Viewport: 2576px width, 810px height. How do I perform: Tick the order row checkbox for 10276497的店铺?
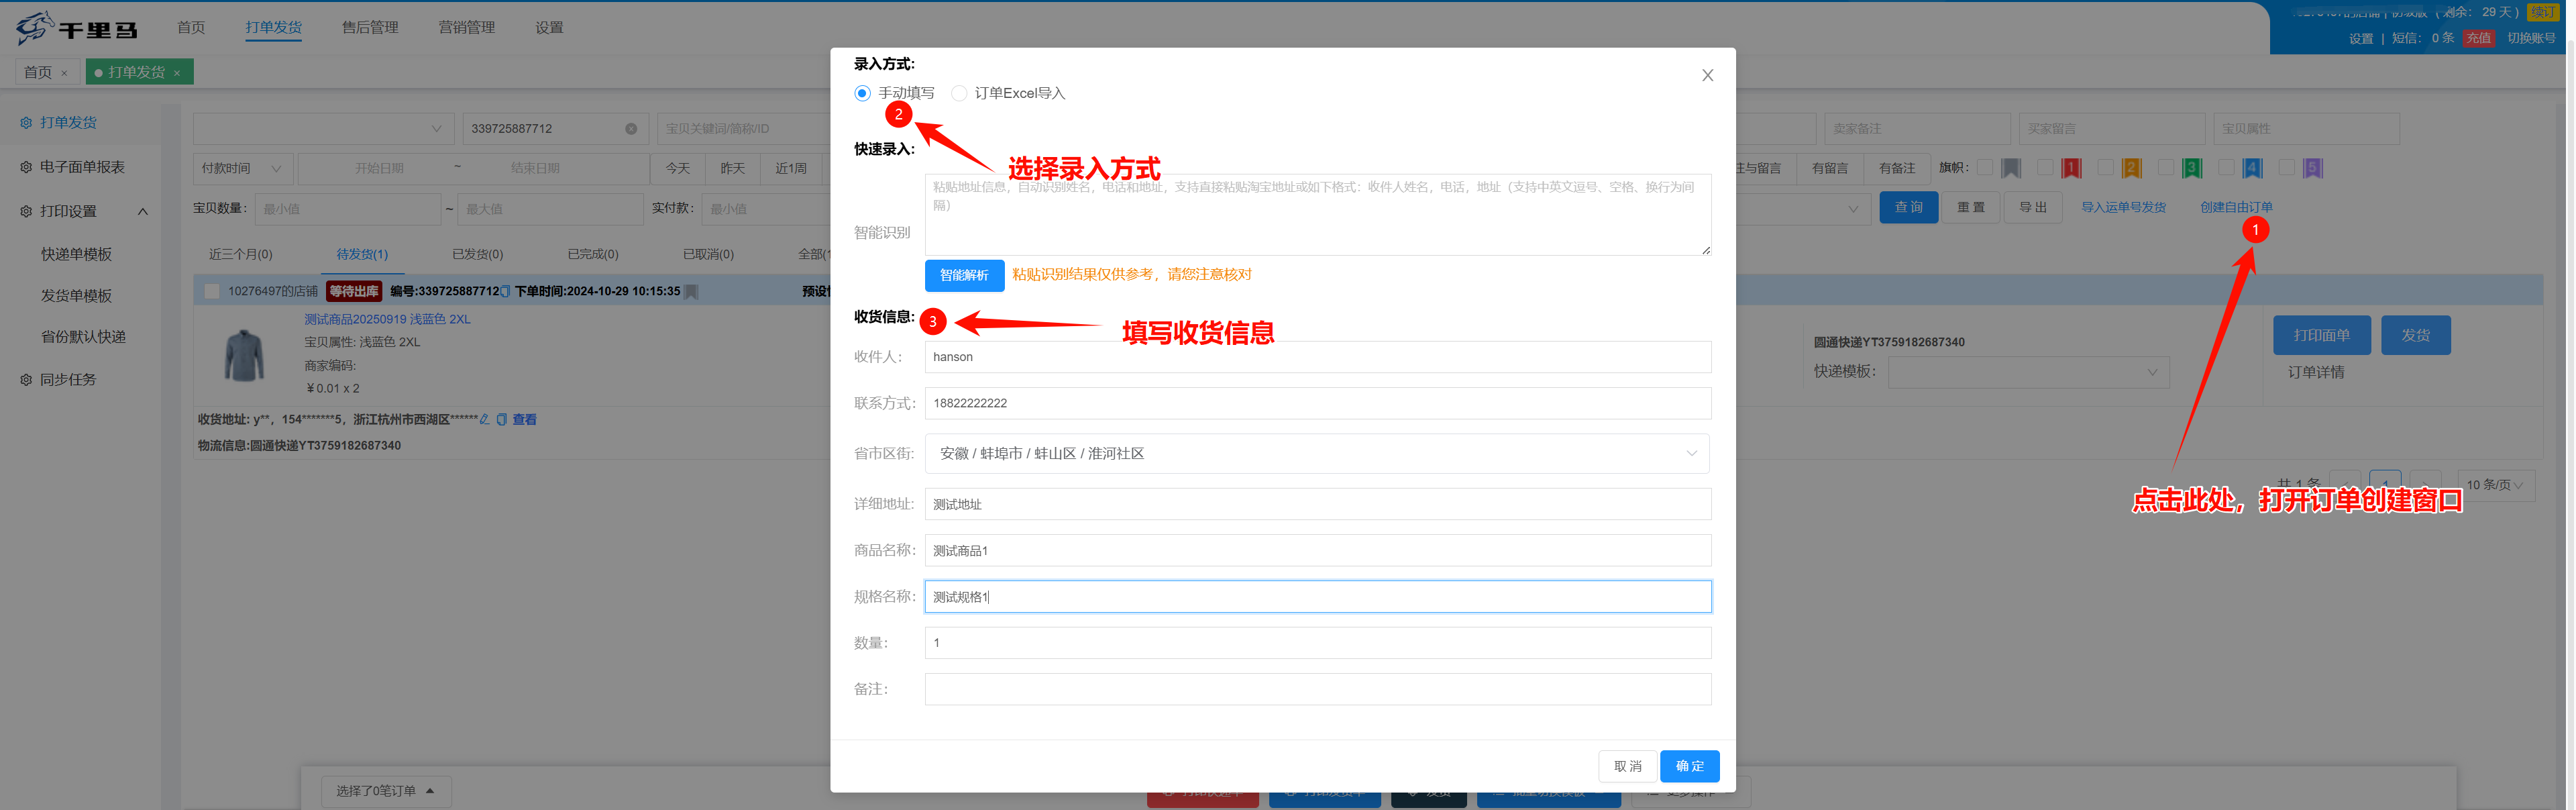pos(212,291)
